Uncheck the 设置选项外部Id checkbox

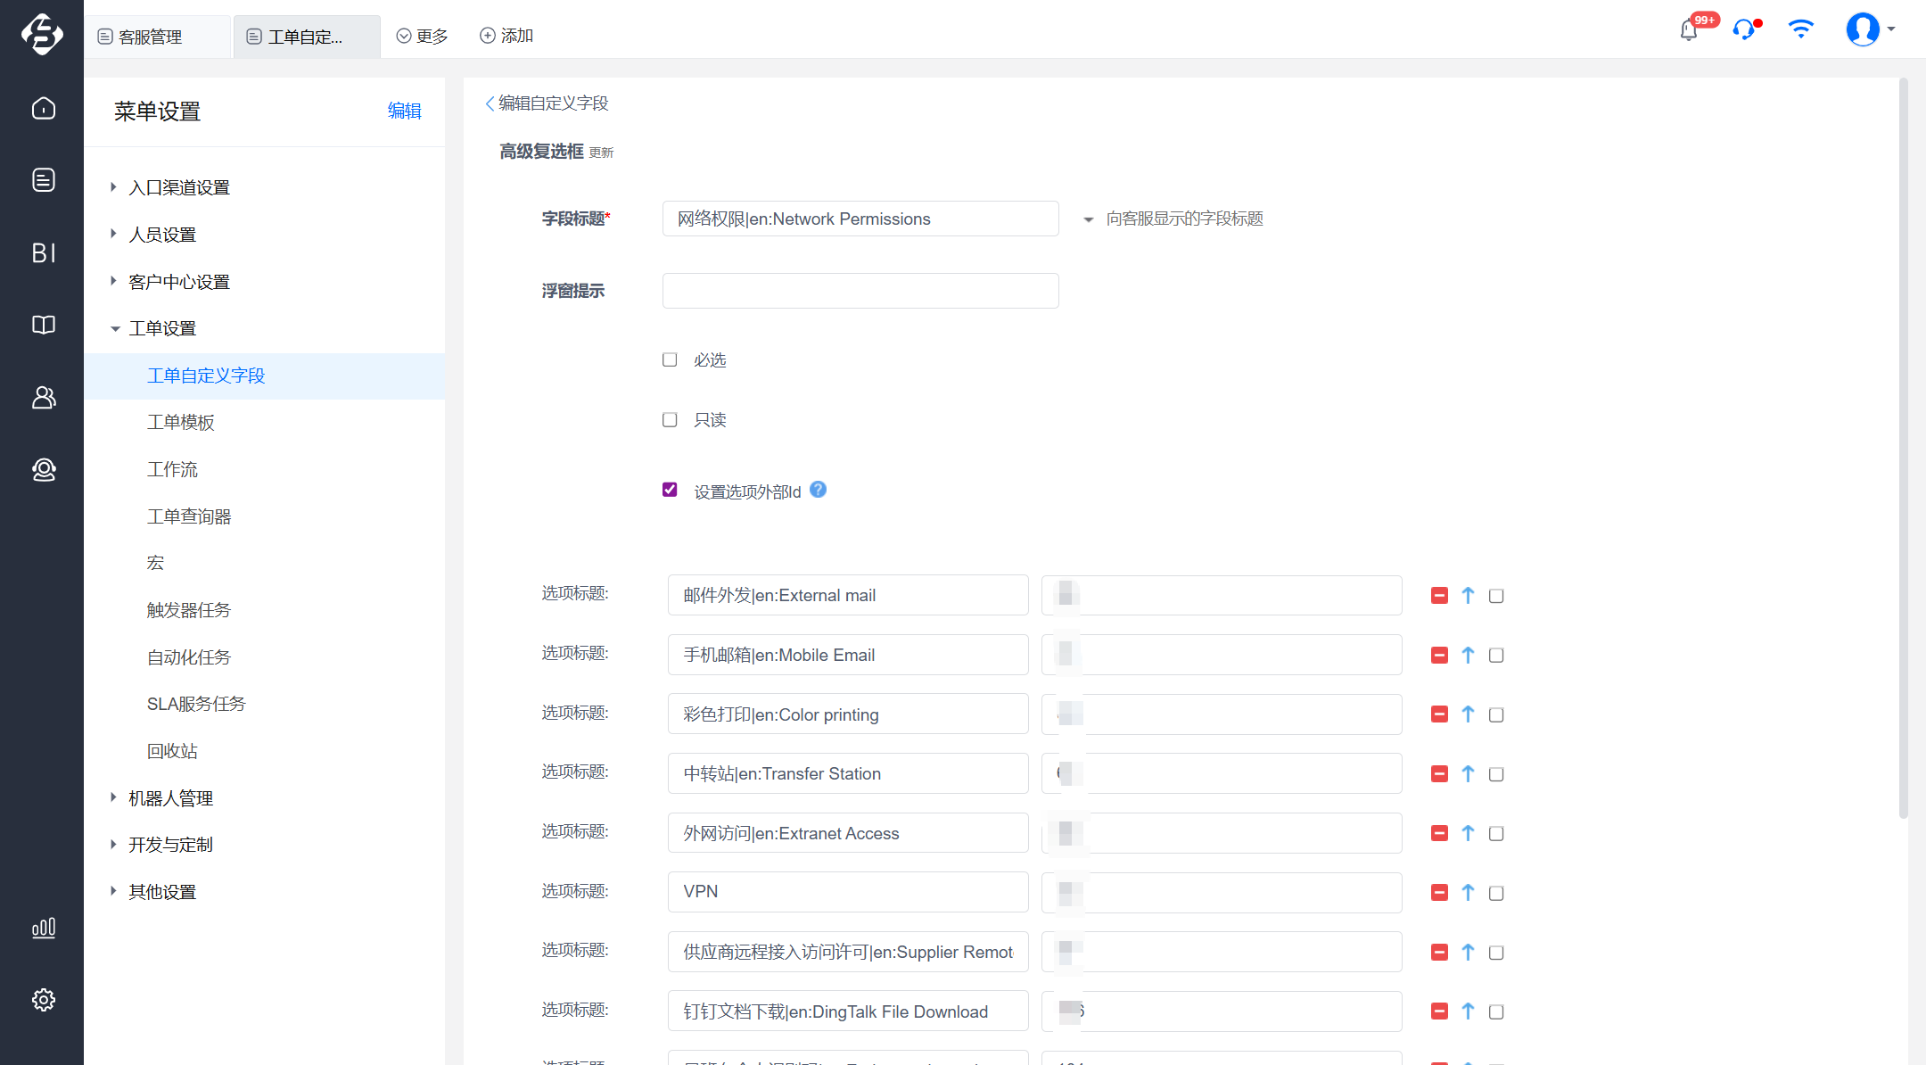670,490
